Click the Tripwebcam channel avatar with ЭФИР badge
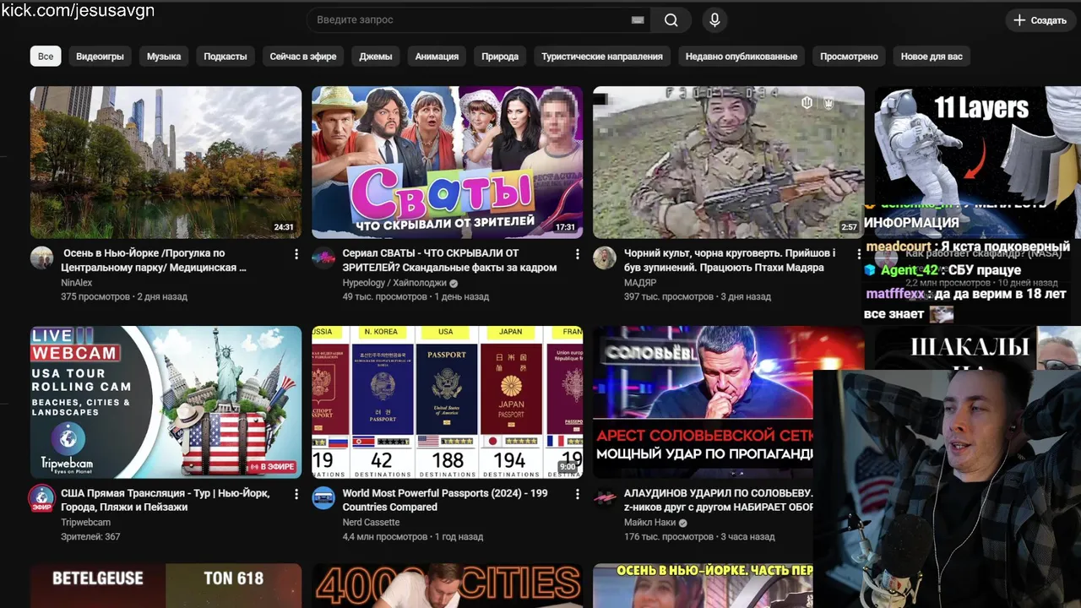 pyautogui.click(x=41, y=498)
